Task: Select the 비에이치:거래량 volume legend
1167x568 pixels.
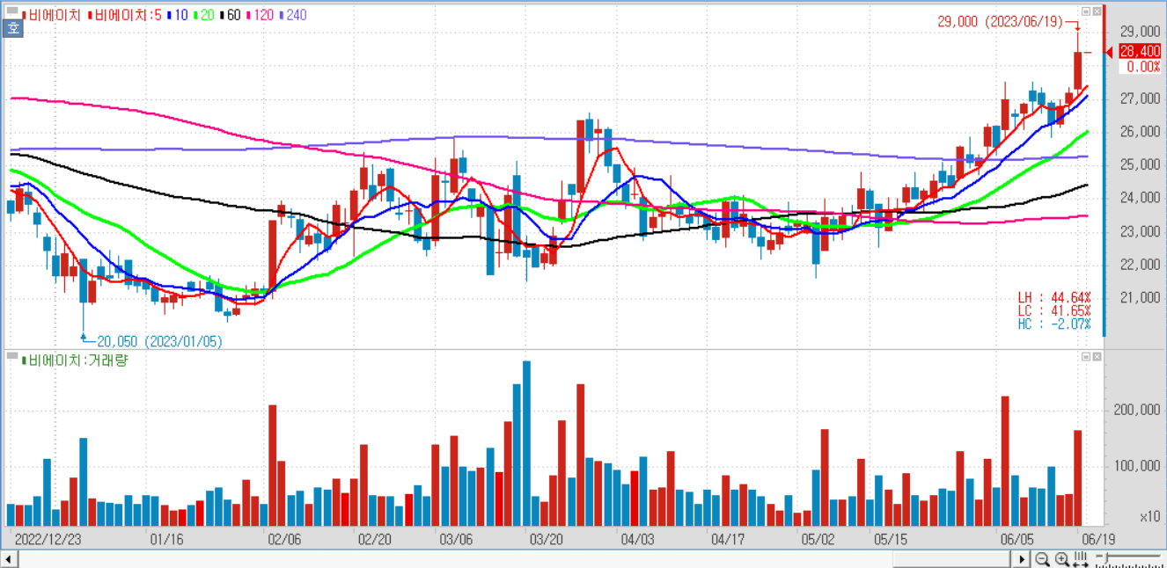Action: click(x=75, y=360)
